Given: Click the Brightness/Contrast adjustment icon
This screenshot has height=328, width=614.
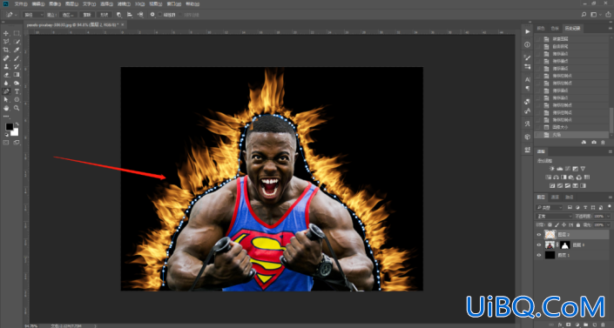Looking at the screenshot, I should [x=552, y=169].
